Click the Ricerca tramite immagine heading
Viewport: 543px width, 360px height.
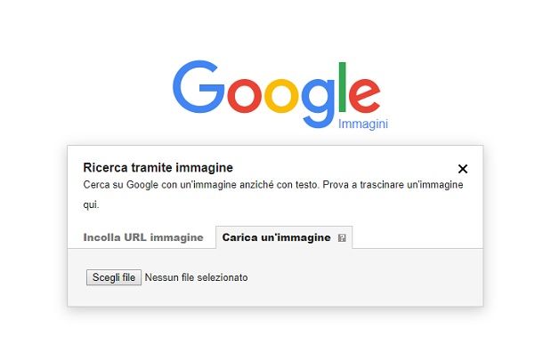click(x=158, y=168)
